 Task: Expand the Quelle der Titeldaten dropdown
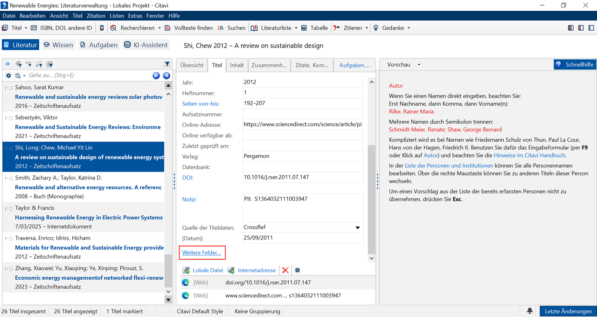358,227
